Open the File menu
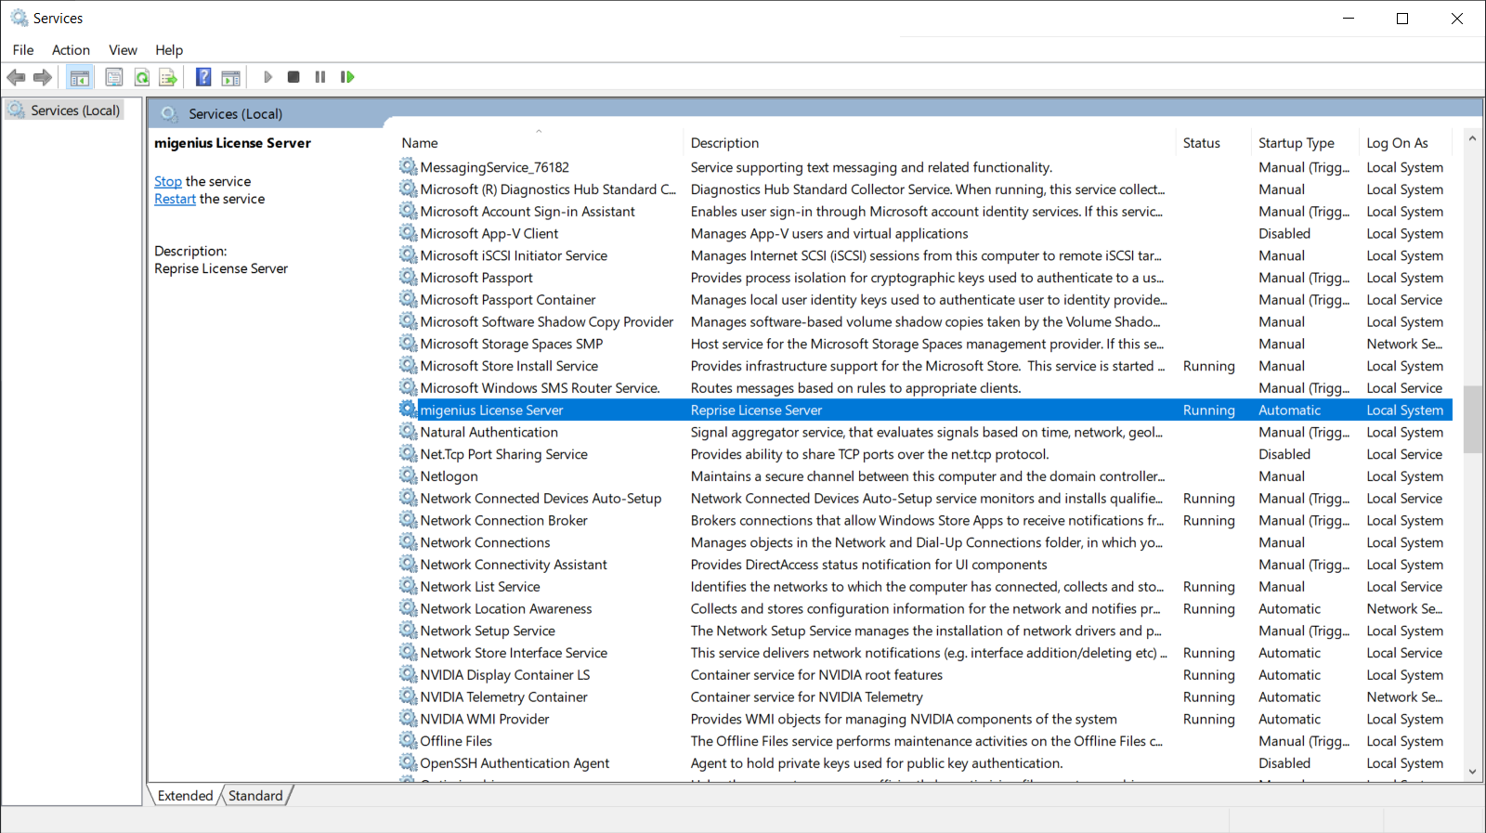This screenshot has height=833, width=1486. point(23,50)
